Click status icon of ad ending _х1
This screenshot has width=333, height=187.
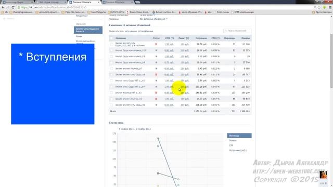[x=156, y=105]
